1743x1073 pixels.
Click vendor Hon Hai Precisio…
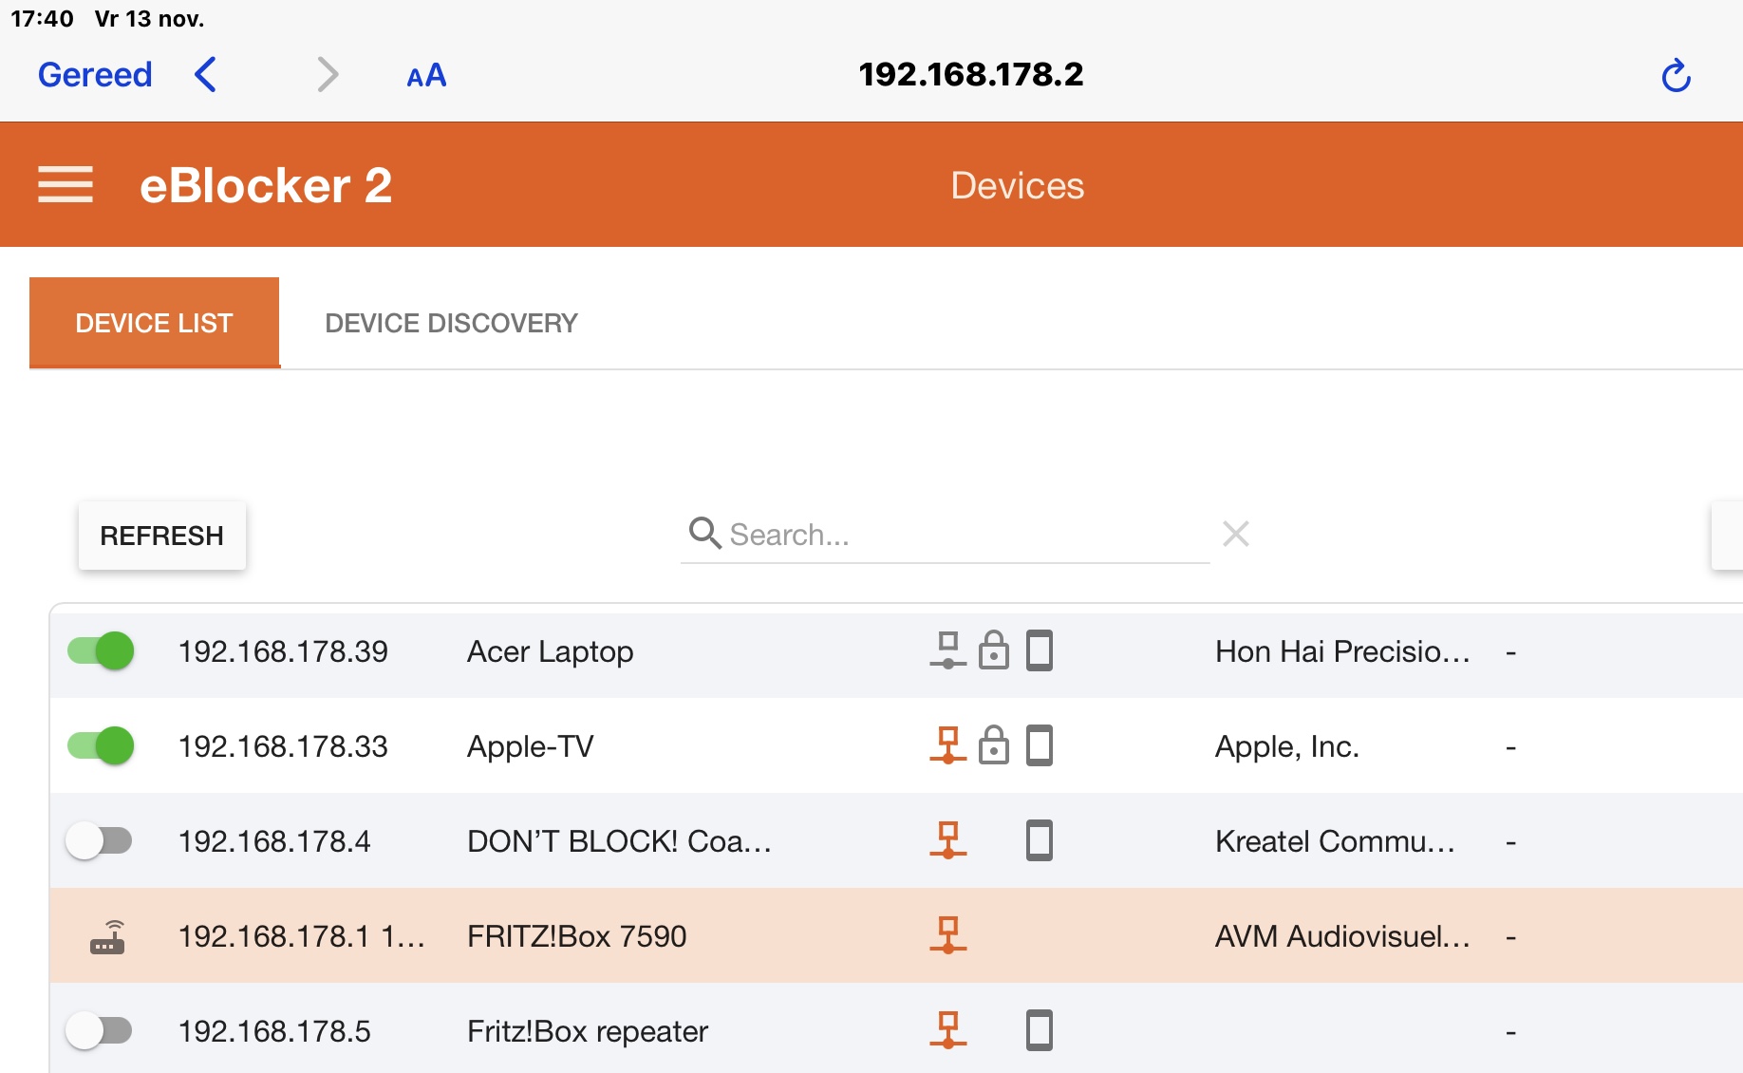[1342, 651]
